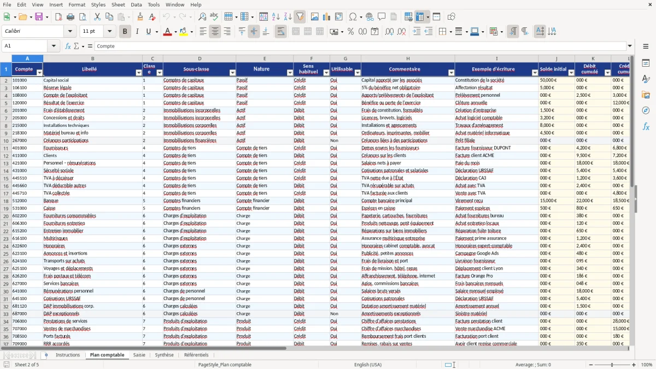
Task: Toggle Center Horizontally alignment
Action: [x=215, y=32]
